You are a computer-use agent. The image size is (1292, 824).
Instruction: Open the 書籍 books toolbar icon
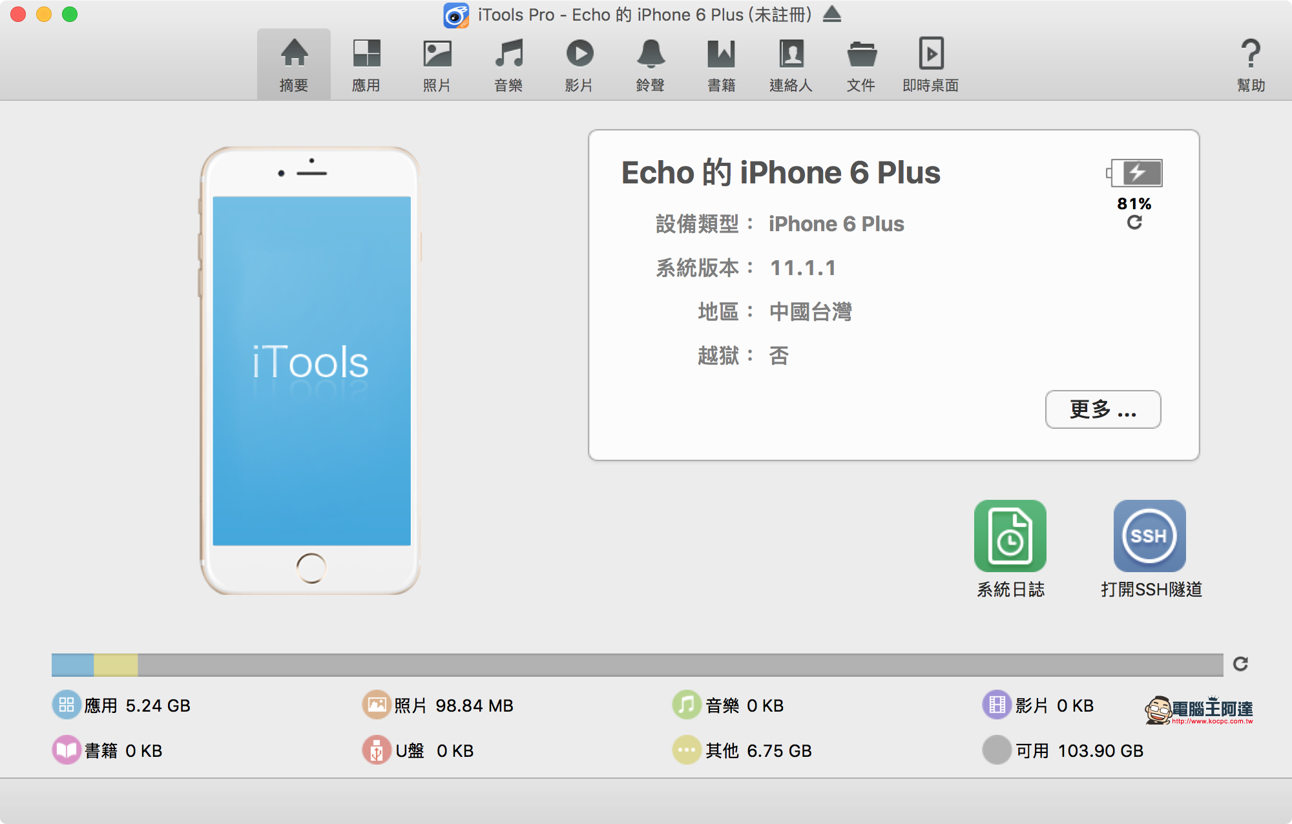[x=722, y=65]
